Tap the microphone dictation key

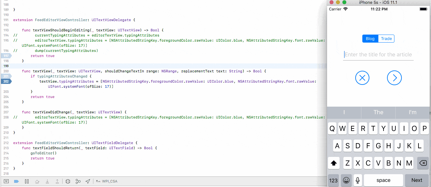[358, 180]
